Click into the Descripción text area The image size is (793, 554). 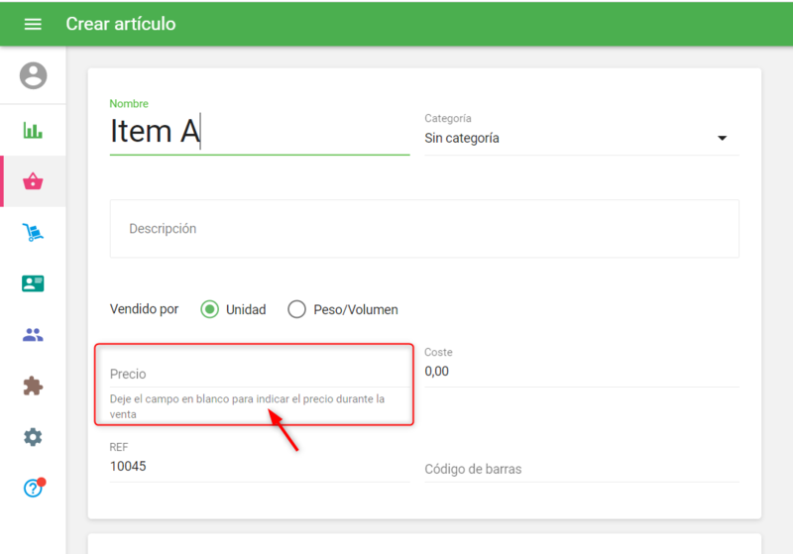[x=423, y=229]
